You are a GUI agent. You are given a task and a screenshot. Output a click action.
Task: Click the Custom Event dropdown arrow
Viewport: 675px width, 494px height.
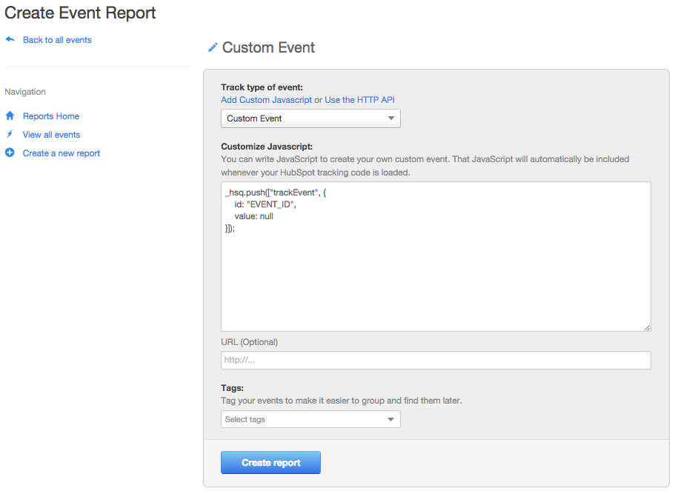(x=391, y=119)
